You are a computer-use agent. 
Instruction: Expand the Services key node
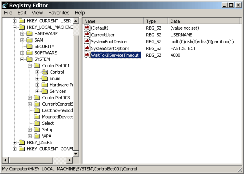(x=38, y=91)
